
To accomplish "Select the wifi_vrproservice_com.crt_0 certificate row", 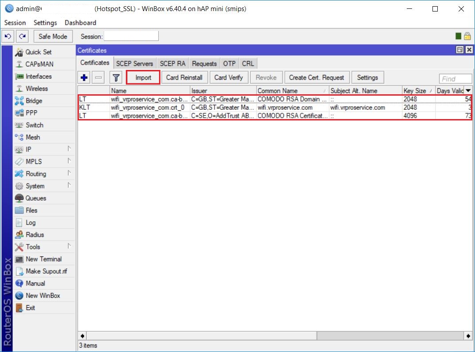I will coord(275,108).
